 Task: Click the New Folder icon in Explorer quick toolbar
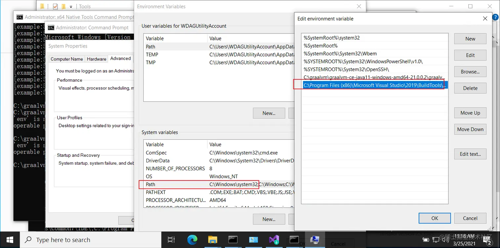[64, 6]
